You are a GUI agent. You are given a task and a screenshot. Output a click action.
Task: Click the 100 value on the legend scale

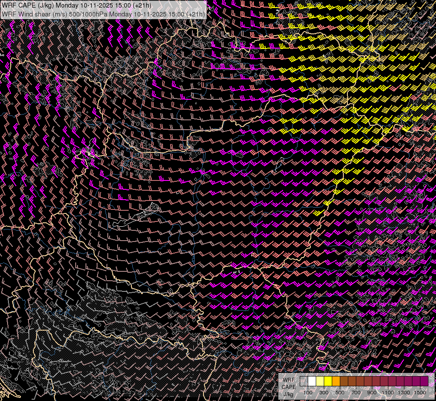308,393
